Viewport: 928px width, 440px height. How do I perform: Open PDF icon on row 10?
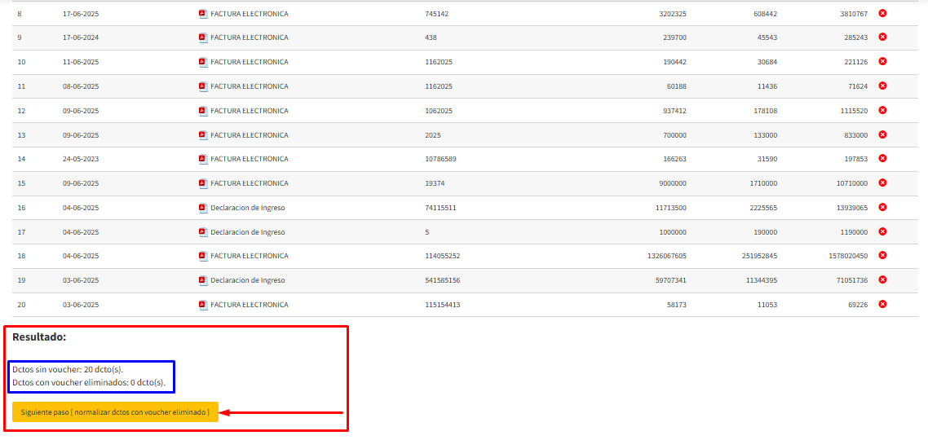click(203, 62)
